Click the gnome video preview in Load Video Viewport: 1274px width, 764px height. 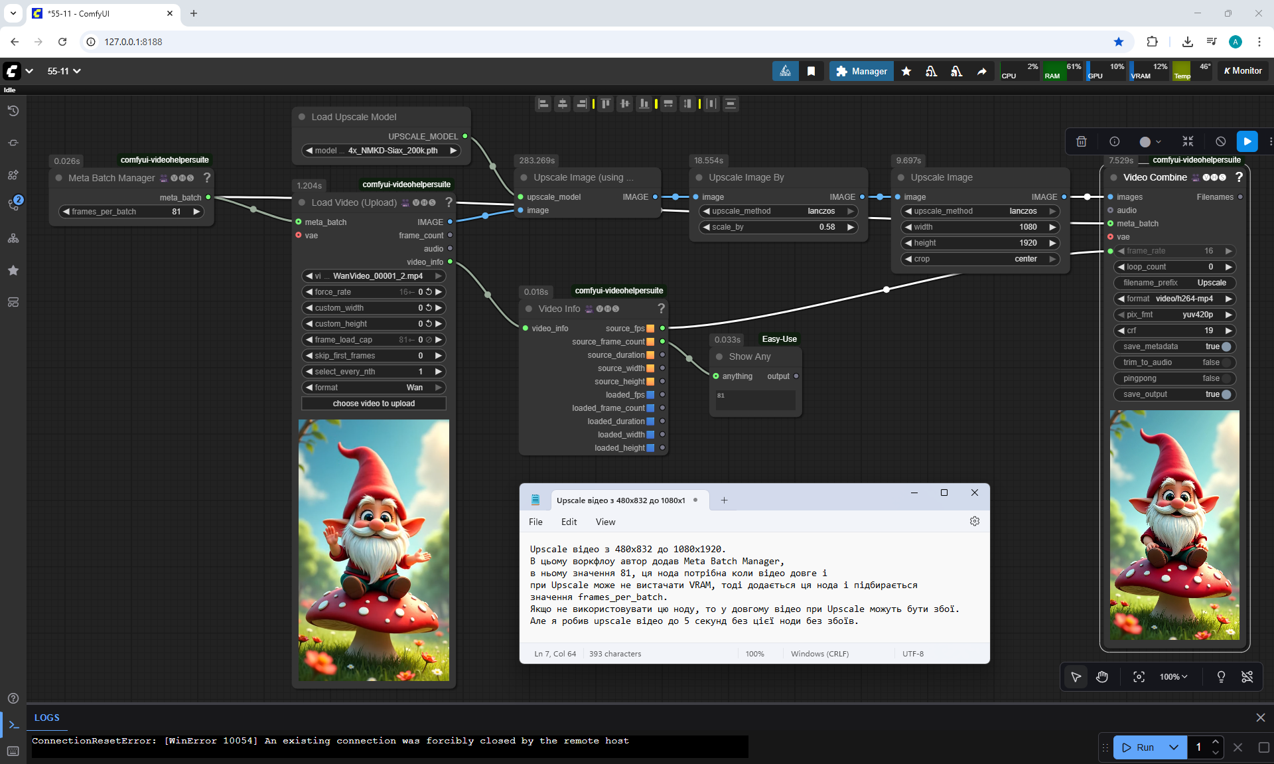click(x=374, y=550)
